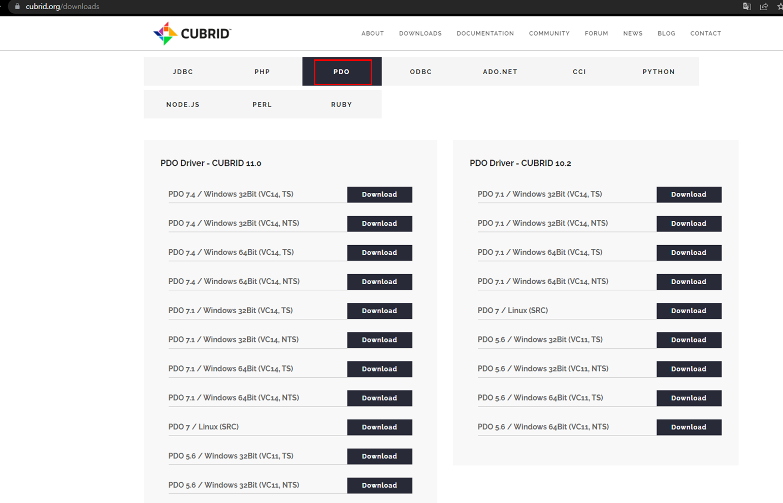Switch to the PERL driver tab
Screen dimensions: 783x503
(263, 105)
